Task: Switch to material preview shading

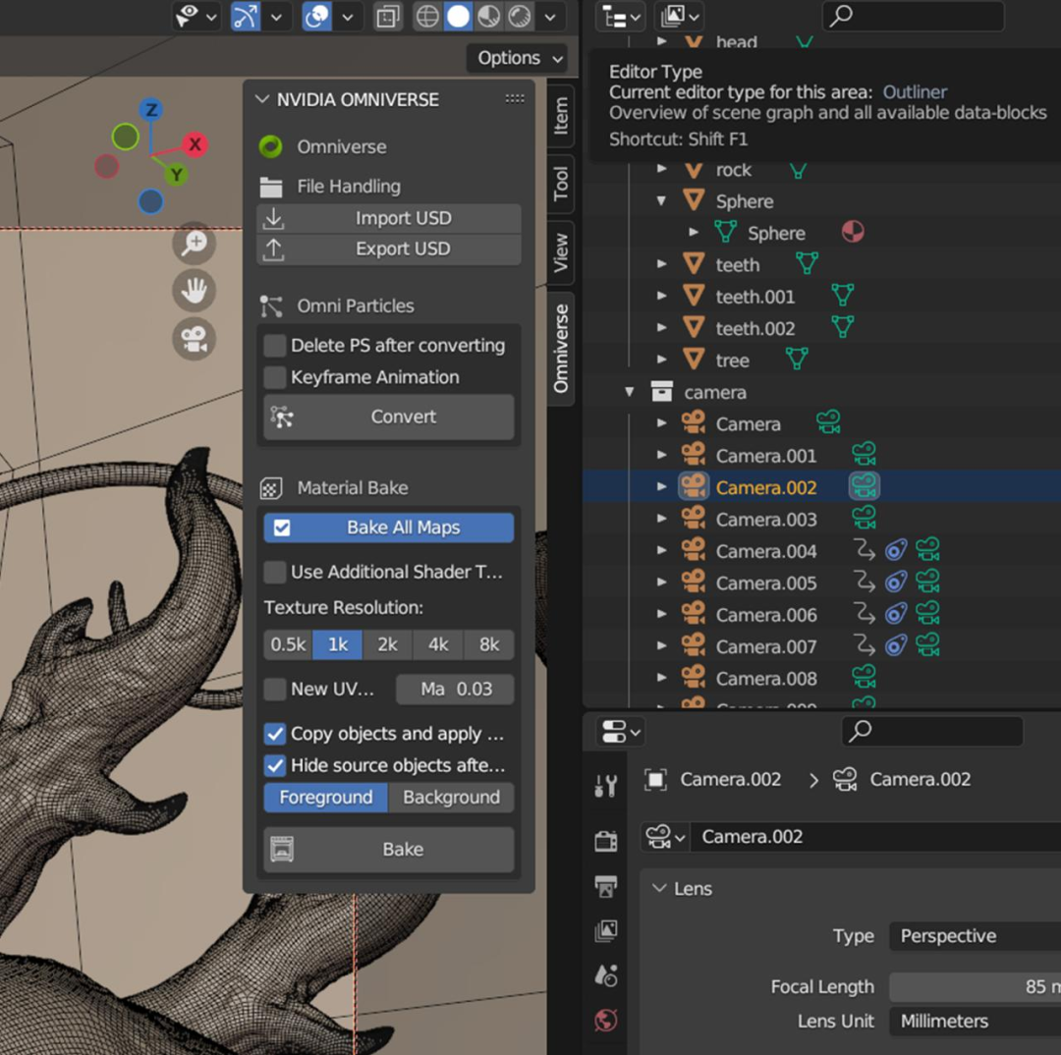Action: (x=488, y=17)
